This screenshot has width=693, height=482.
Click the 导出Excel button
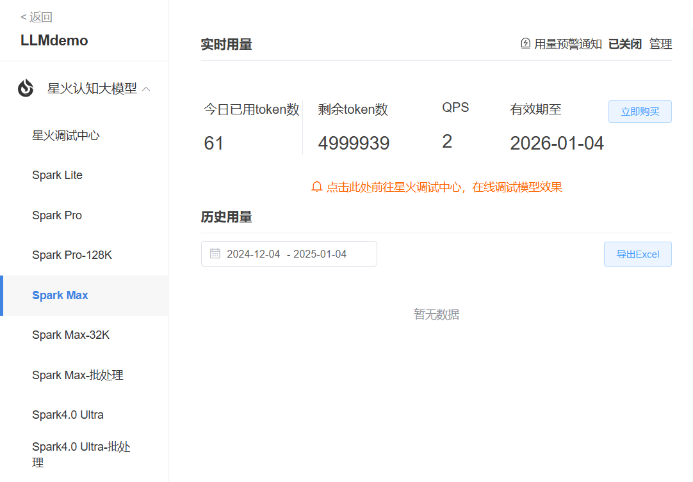(x=638, y=254)
